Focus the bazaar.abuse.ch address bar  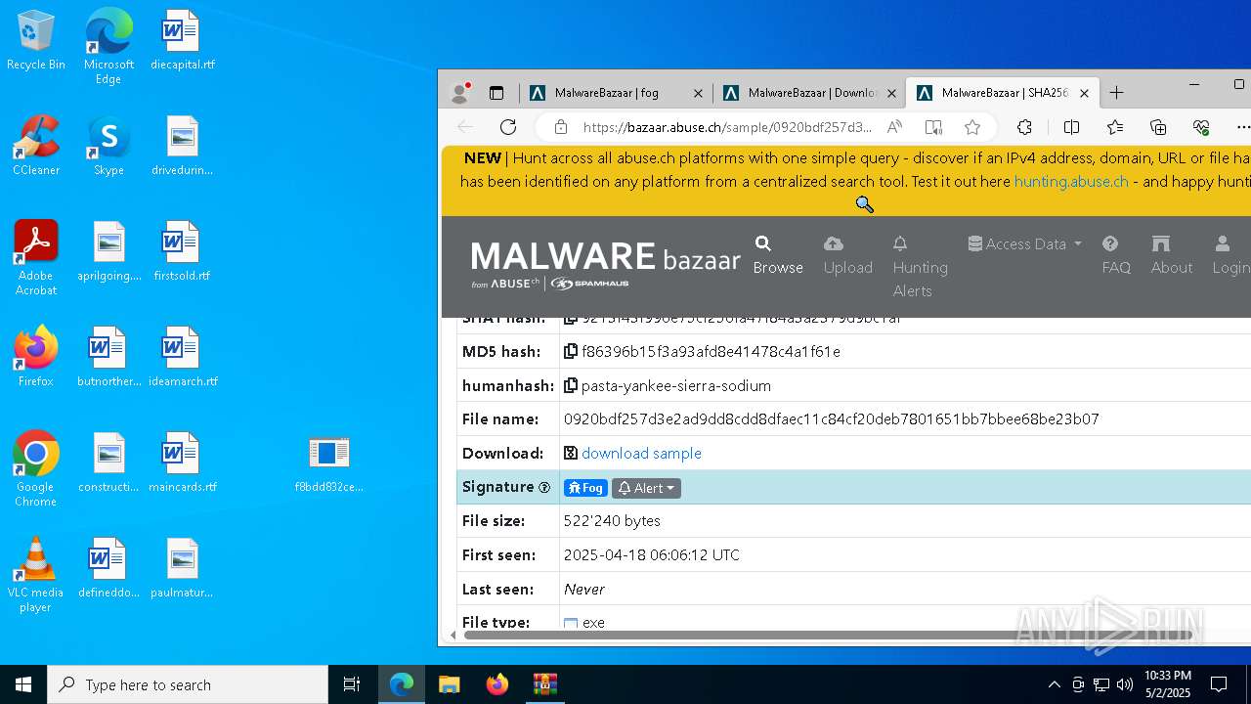[726, 127]
